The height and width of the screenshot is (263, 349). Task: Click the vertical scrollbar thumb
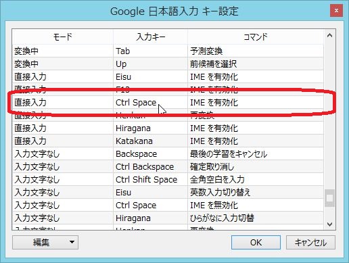pos(329,198)
